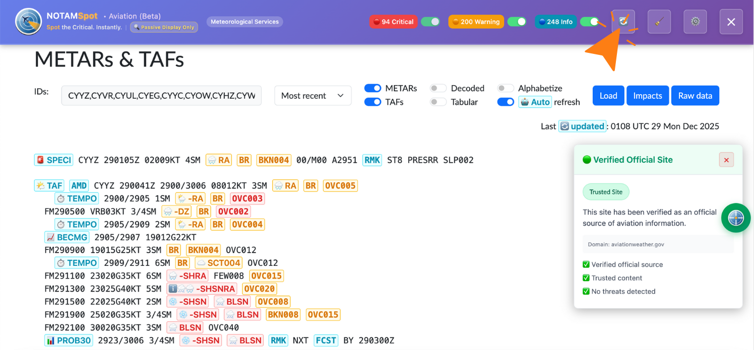Open the gear settings icon in the header

[695, 22]
